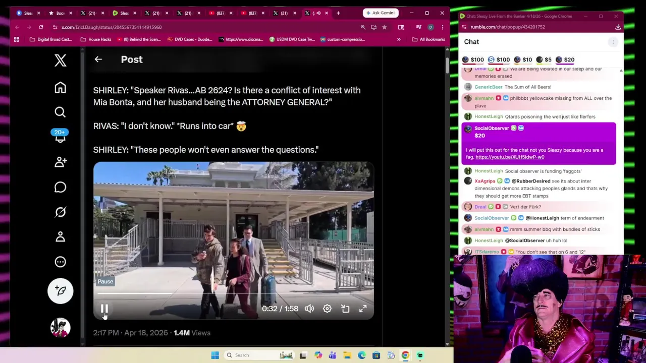Enter video fullscreen mode
The height and width of the screenshot is (363, 646).
click(363, 309)
